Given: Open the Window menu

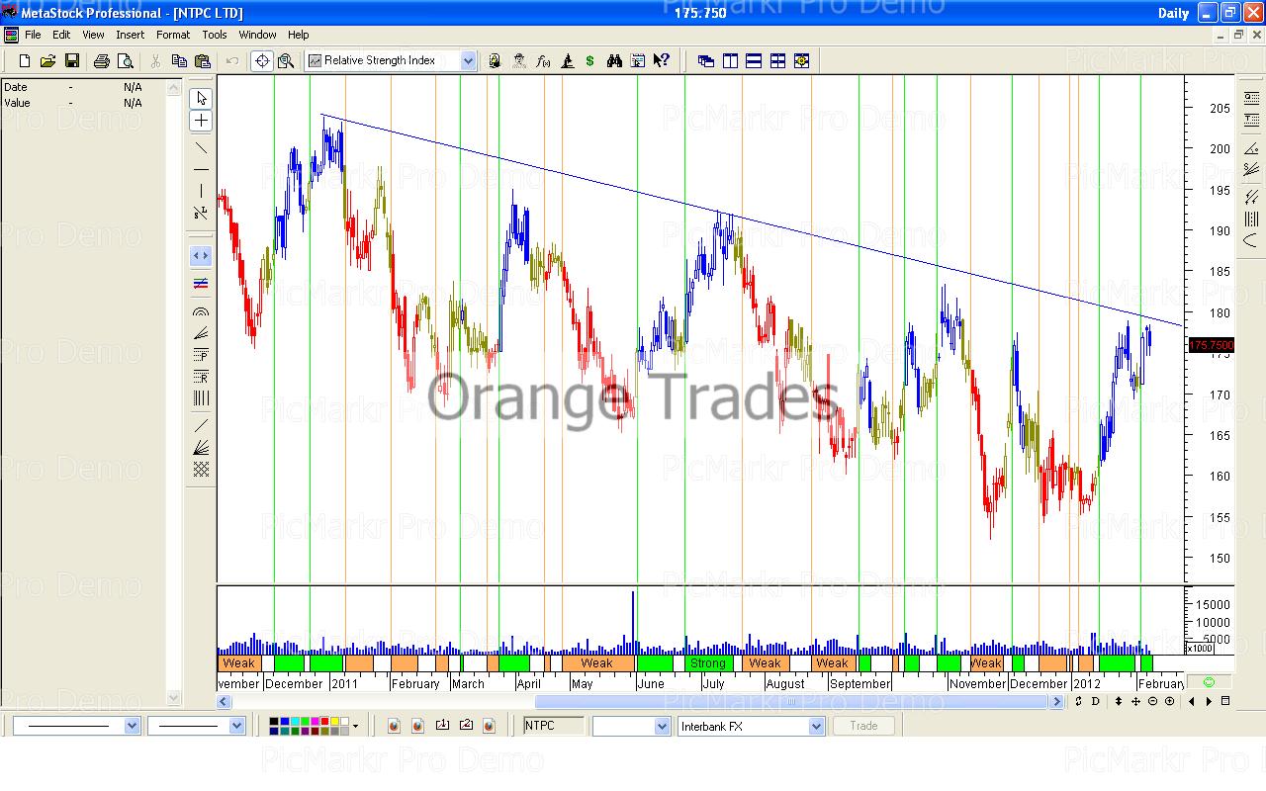Looking at the screenshot, I should tap(258, 35).
